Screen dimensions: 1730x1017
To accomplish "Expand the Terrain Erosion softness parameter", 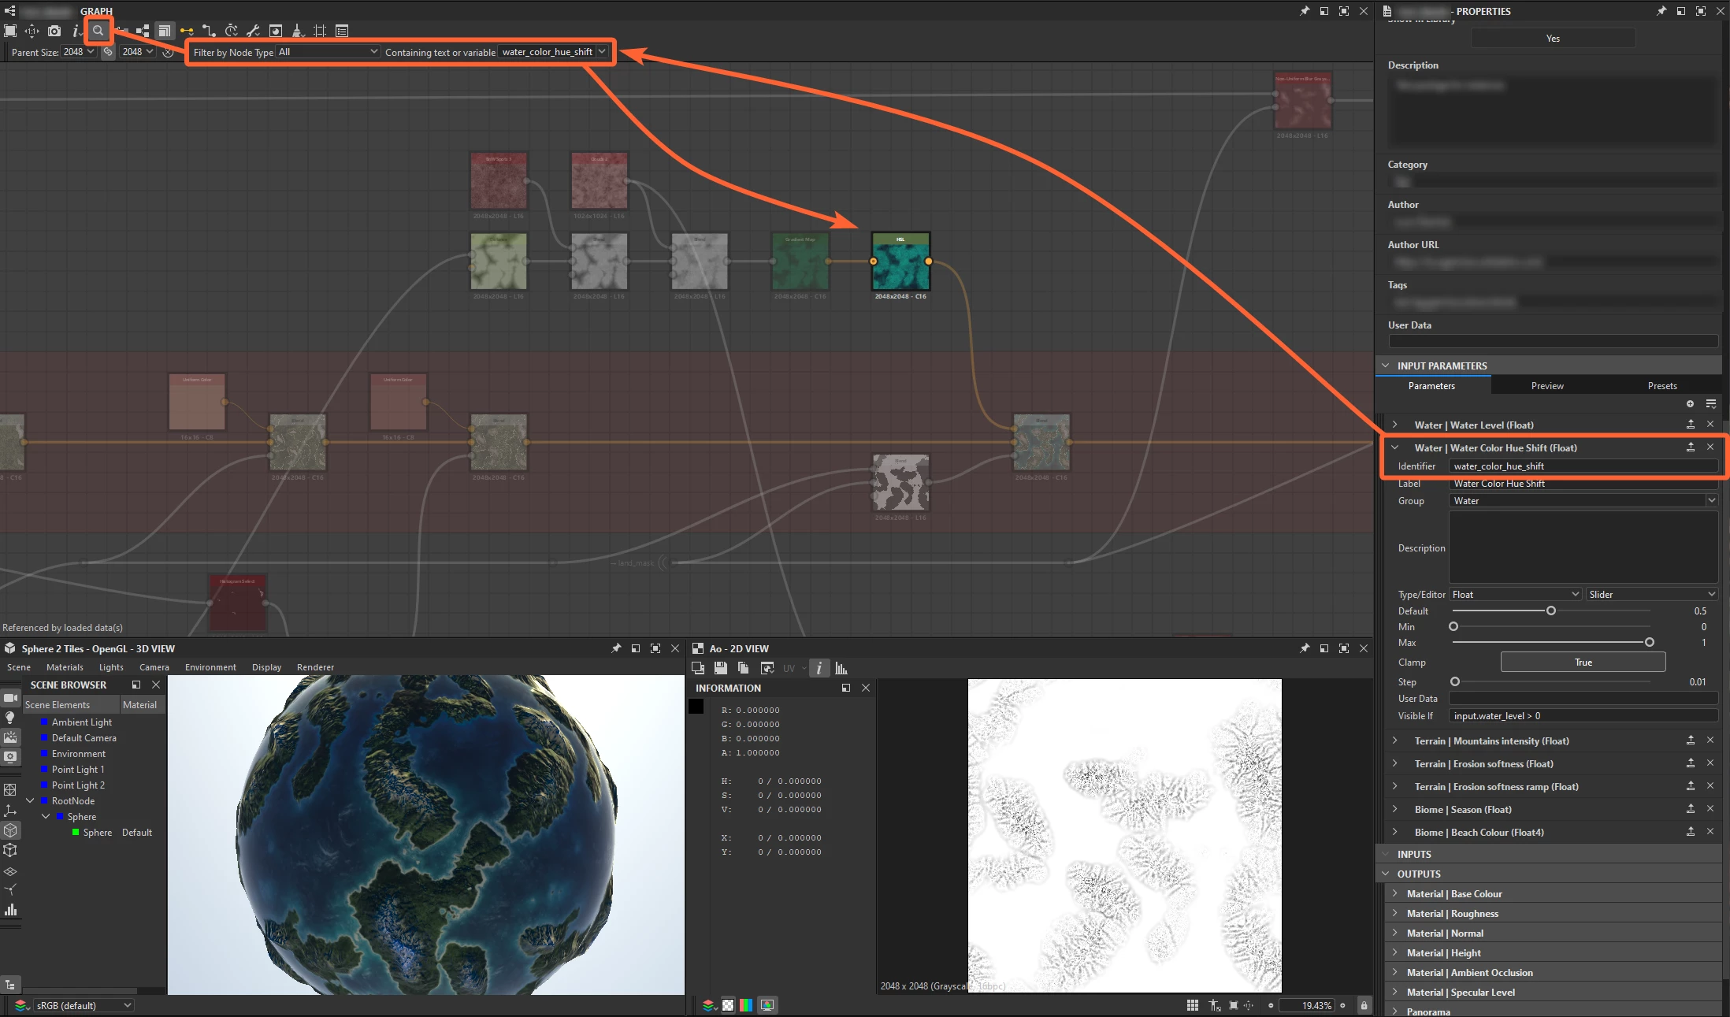I will [1394, 763].
